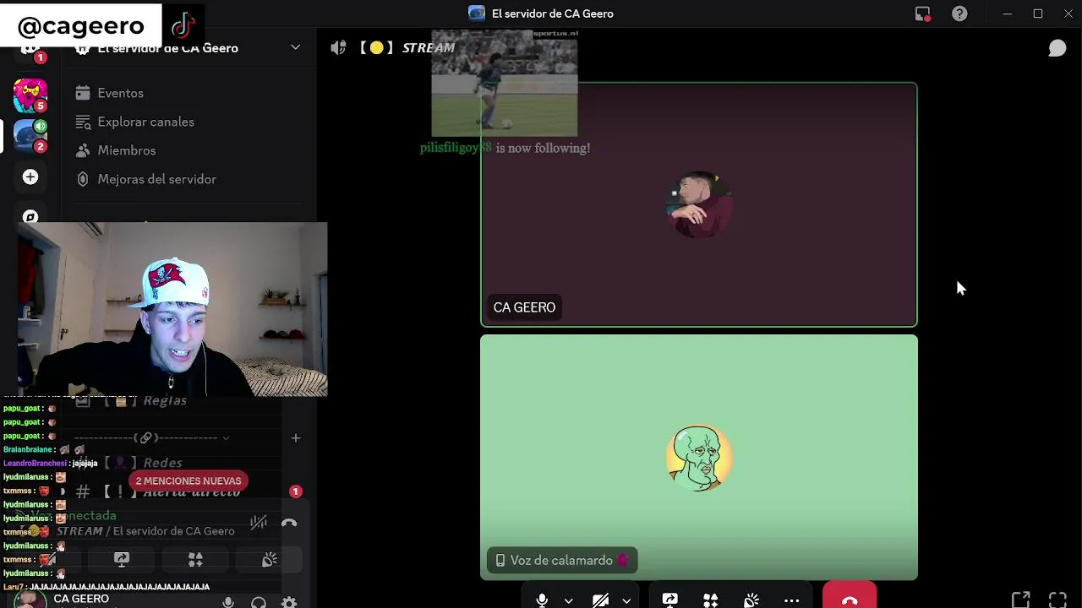1082x608 pixels.
Task: Mute microphone in user panel
Action: coord(228,602)
